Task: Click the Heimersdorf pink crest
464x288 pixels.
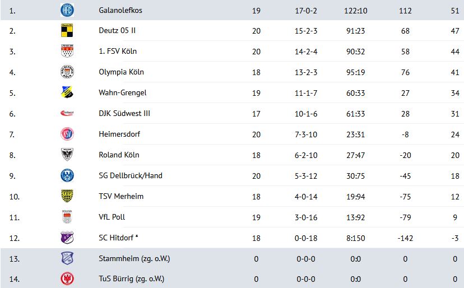Action: point(67,134)
